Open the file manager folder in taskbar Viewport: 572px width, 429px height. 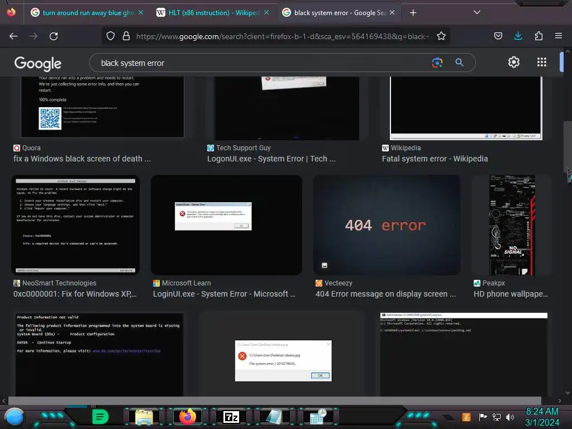click(144, 417)
